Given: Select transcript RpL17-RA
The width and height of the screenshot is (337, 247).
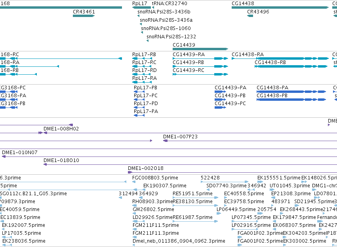Looking at the screenshot, I should point(142,82).
